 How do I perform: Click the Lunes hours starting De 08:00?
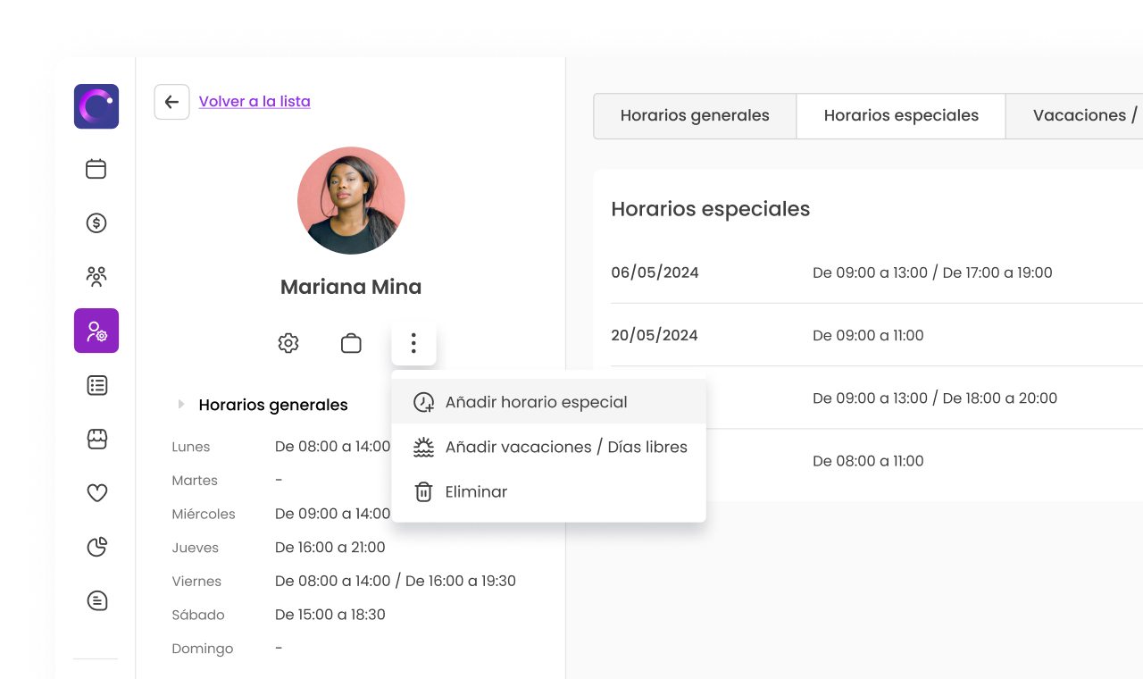(x=332, y=447)
